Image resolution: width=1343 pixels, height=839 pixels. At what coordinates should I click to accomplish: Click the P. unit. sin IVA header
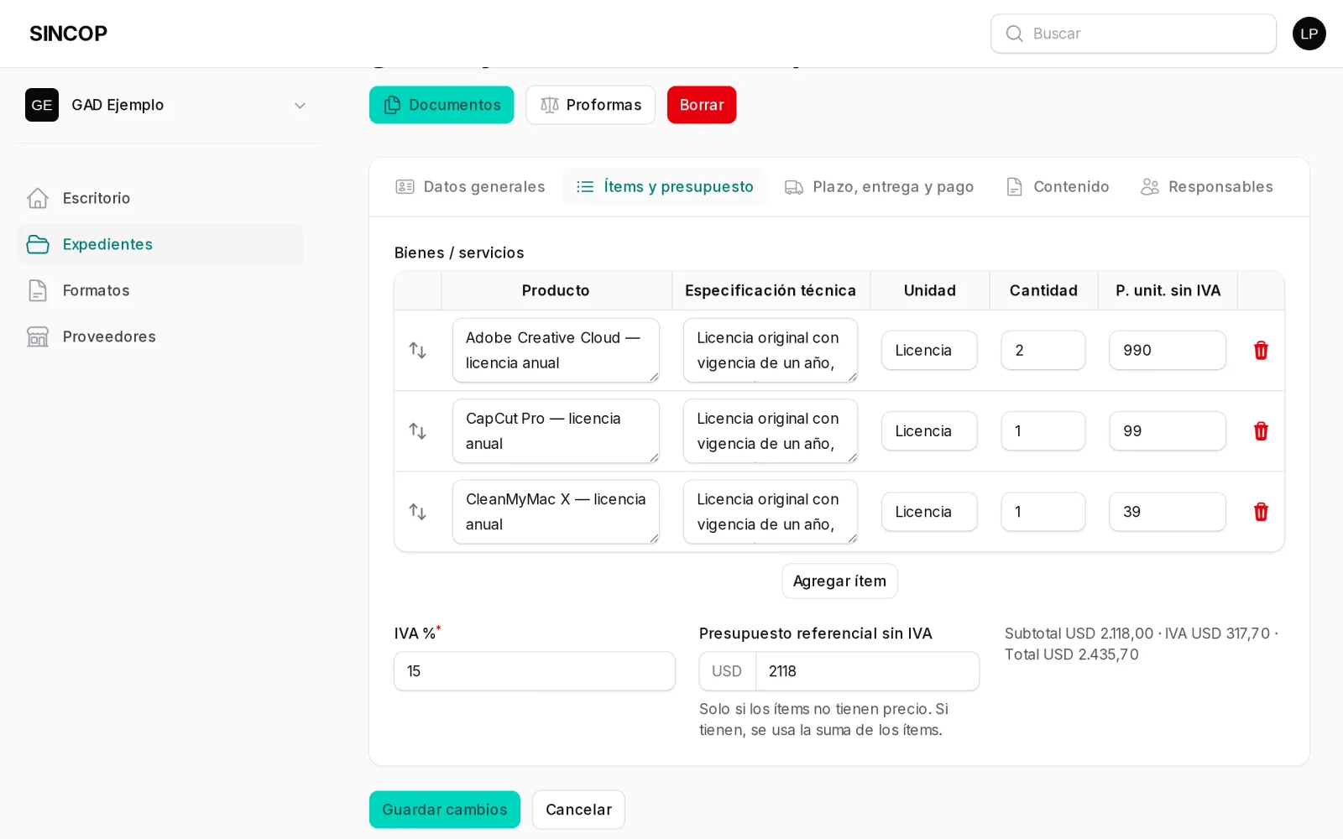1168,290
